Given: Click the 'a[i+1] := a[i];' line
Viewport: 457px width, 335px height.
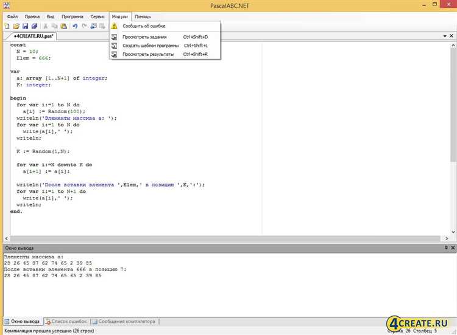Looking at the screenshot, I should point(46,171).
